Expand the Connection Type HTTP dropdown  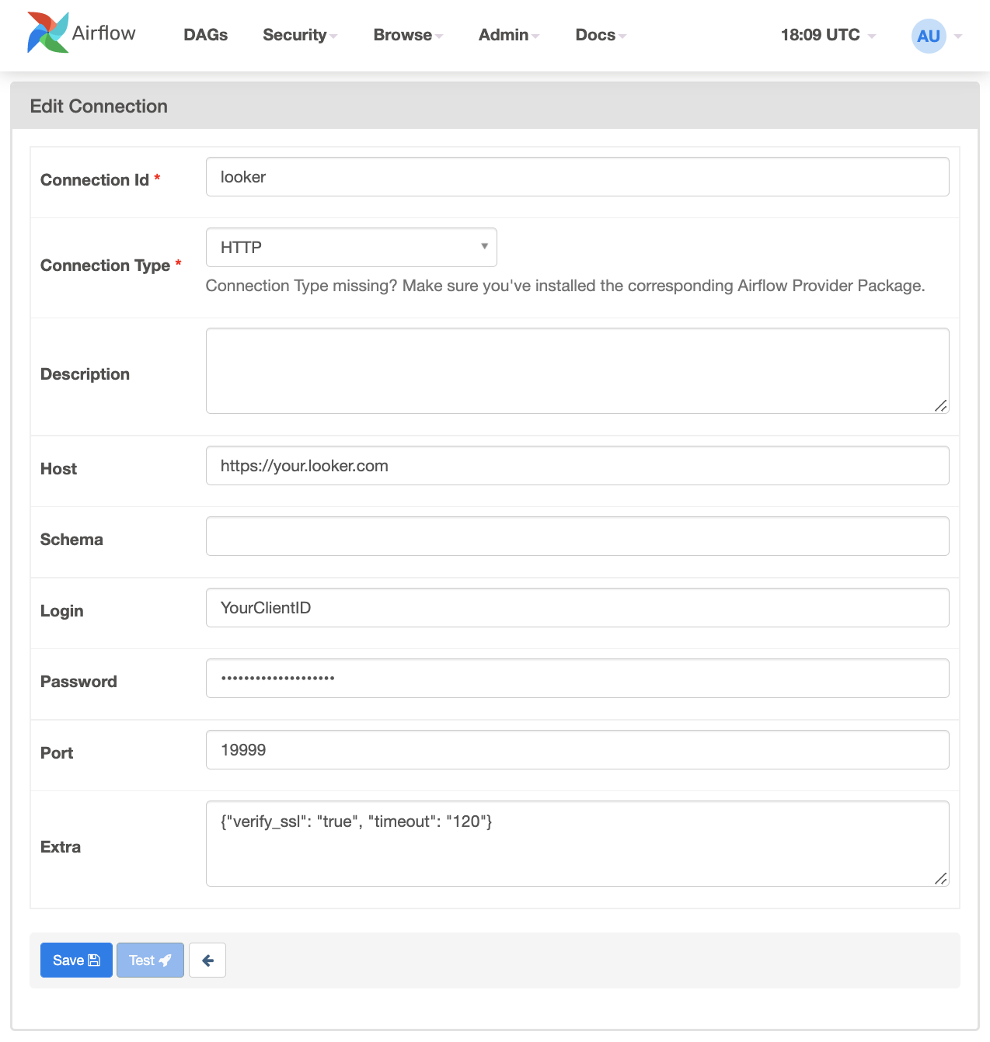[351, 247]
